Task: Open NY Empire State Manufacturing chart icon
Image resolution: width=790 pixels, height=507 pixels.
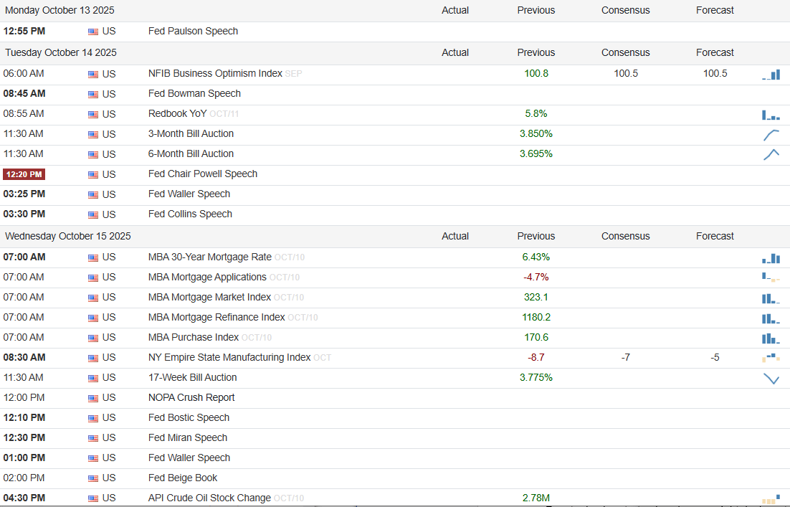Action: click(x=771, y=357)
